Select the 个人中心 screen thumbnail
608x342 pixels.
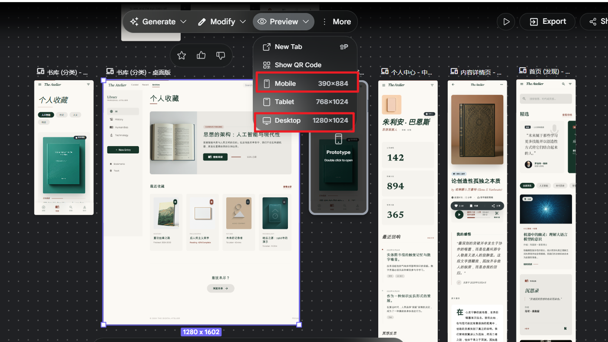[408, 211]
